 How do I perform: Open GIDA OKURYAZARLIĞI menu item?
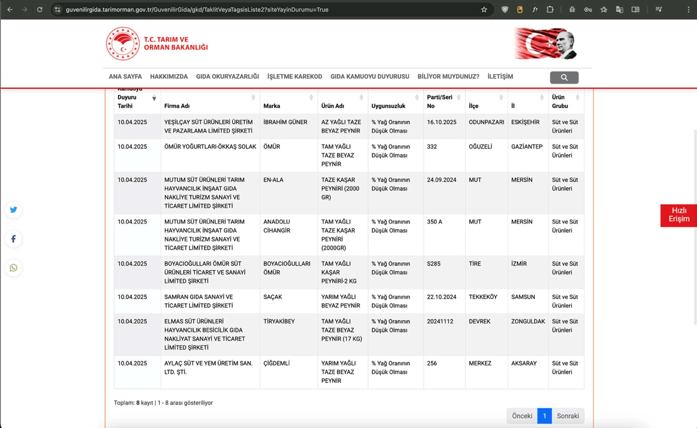pos(228,77)
